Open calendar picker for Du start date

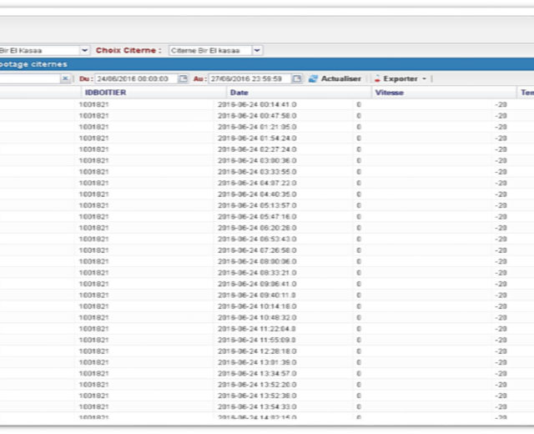[184, 78]
